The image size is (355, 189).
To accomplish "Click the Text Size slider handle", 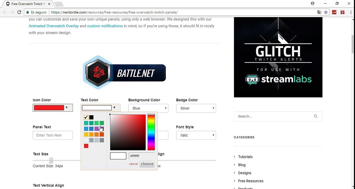I will 51,160.
